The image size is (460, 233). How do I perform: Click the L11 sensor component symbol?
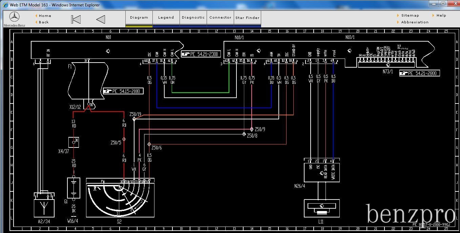click(x=321, y=209)
